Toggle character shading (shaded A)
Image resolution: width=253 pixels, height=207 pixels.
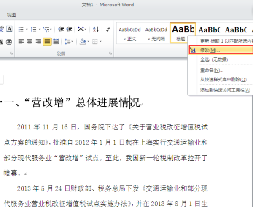point(1,42)
